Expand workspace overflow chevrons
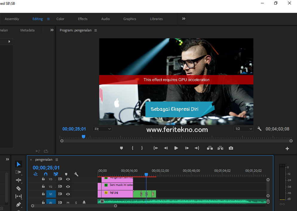 pyautogui.click(x=183, y=19)
